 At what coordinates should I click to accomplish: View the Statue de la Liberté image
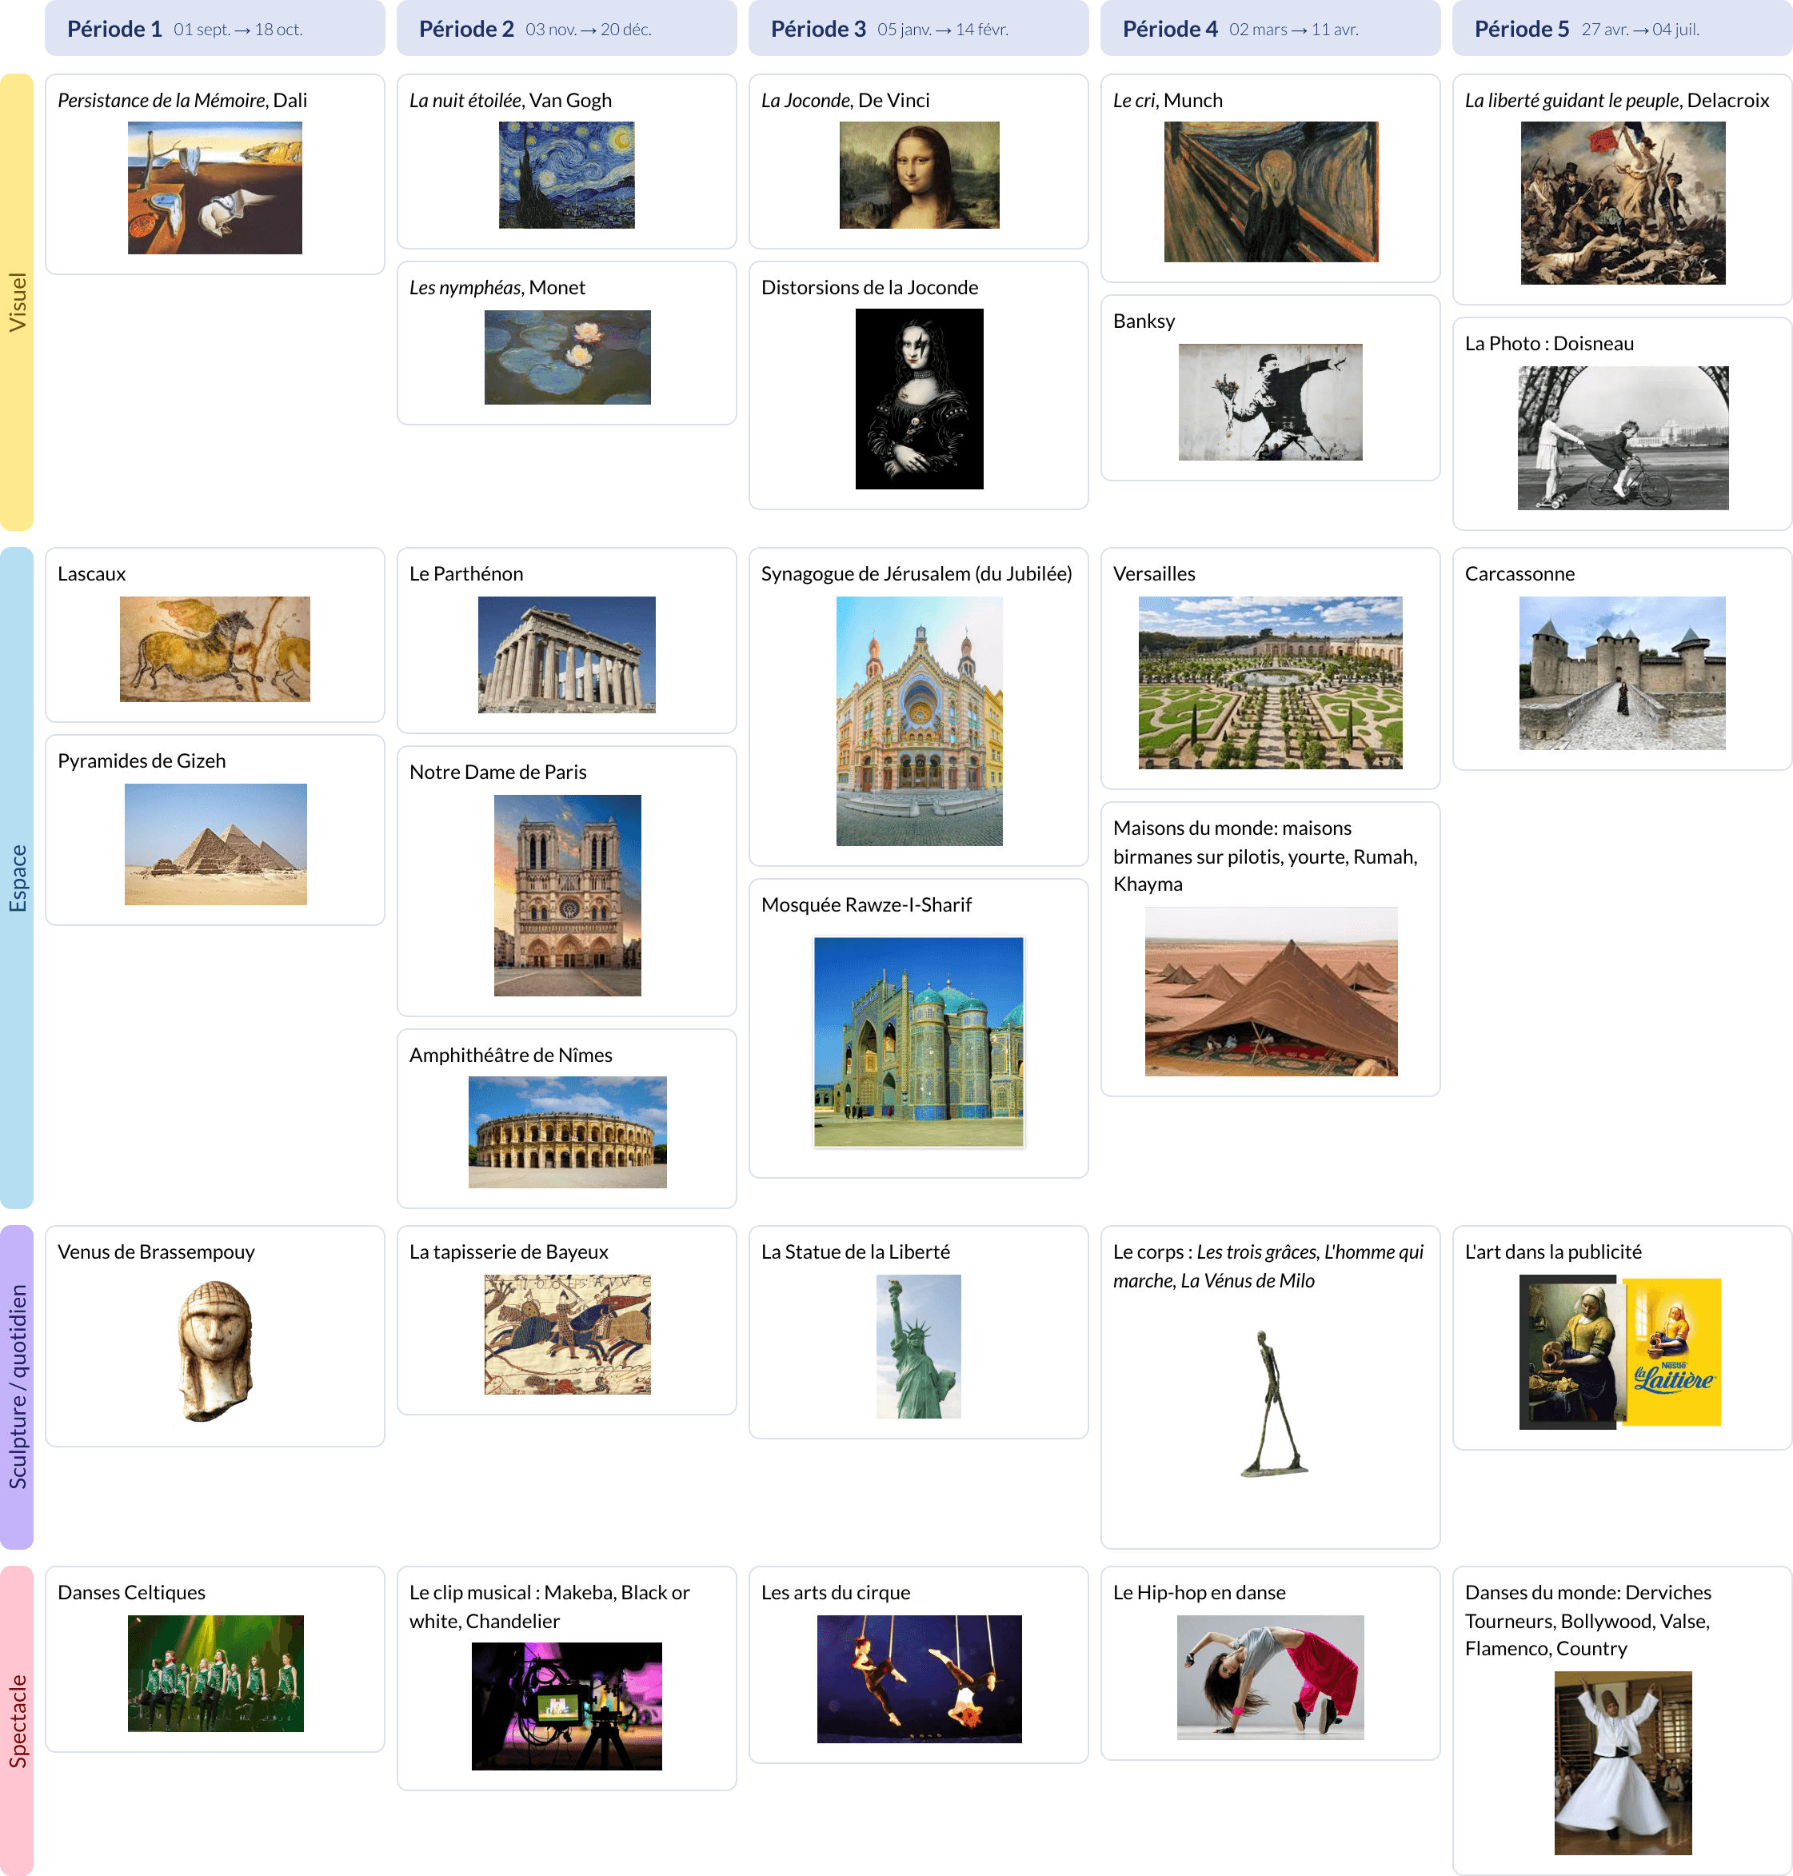pyautogui.click(x=917, y=1343)
